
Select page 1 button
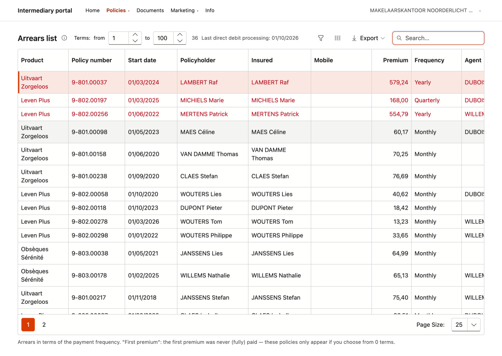(28, 325)
